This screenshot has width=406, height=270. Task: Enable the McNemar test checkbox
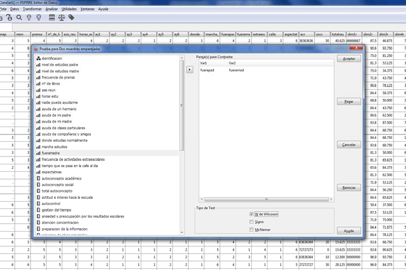pos(252,230)
